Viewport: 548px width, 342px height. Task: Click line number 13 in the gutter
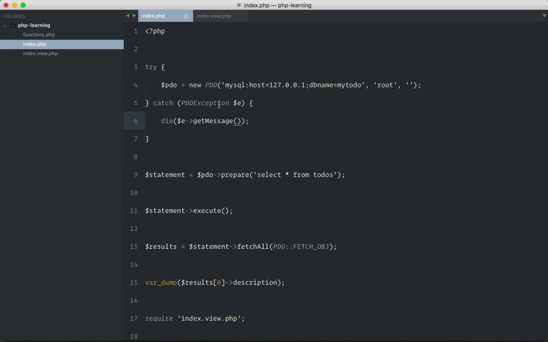(134, 246)
